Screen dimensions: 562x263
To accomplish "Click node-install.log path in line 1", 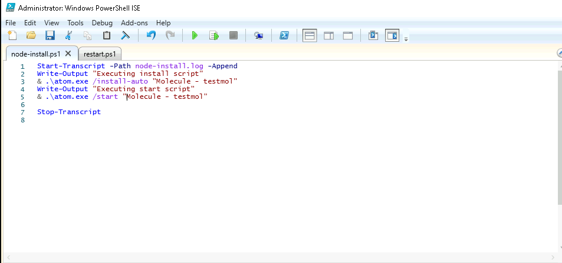I will pos(169,66).
